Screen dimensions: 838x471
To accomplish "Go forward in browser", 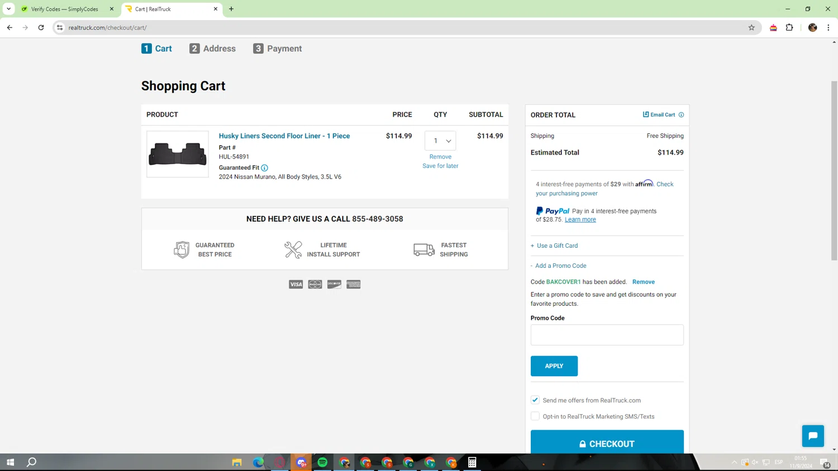I will 25,27.
